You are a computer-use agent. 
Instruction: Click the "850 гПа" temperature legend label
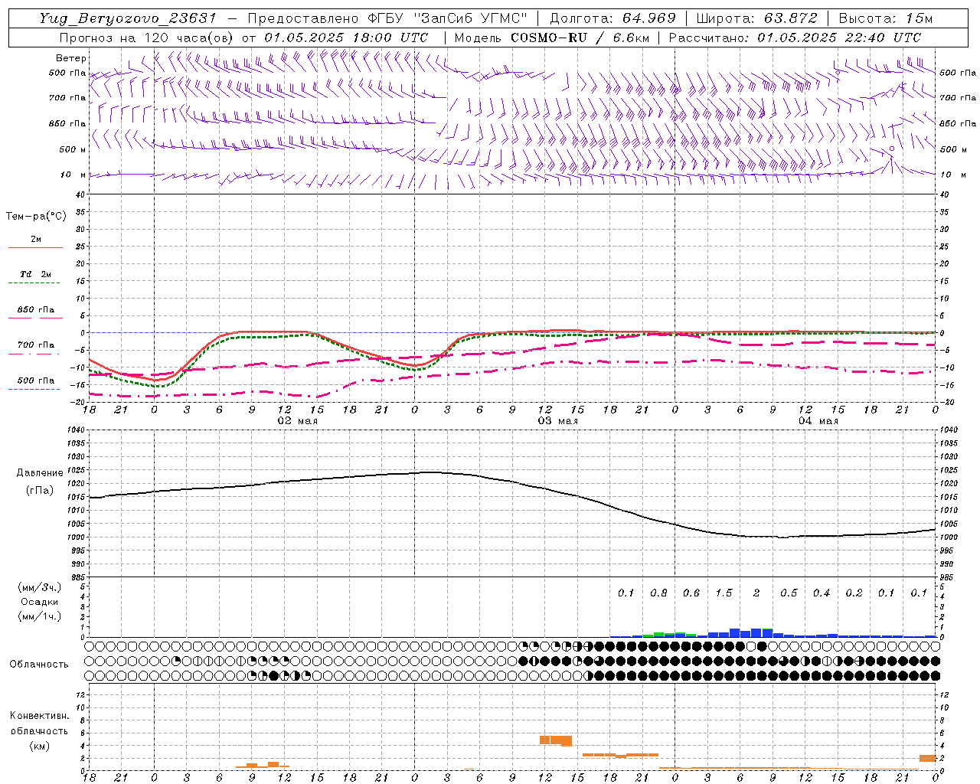(36, 310)
